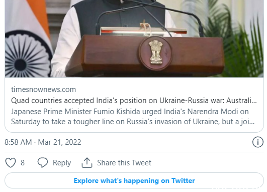
Task: Open the podium photo preview image
Action: 134,39
